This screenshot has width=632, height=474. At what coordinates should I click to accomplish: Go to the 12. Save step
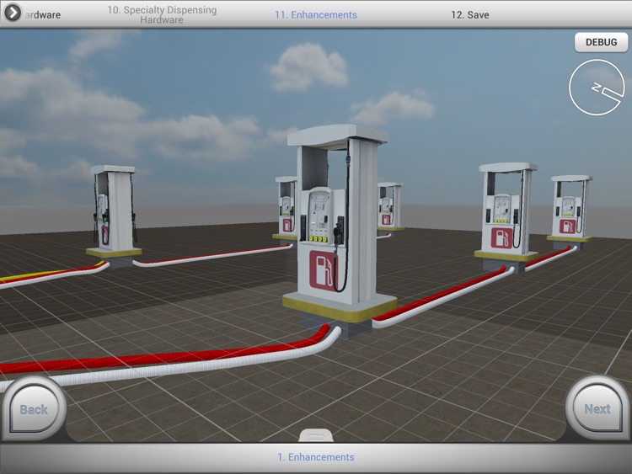point(470,15)
